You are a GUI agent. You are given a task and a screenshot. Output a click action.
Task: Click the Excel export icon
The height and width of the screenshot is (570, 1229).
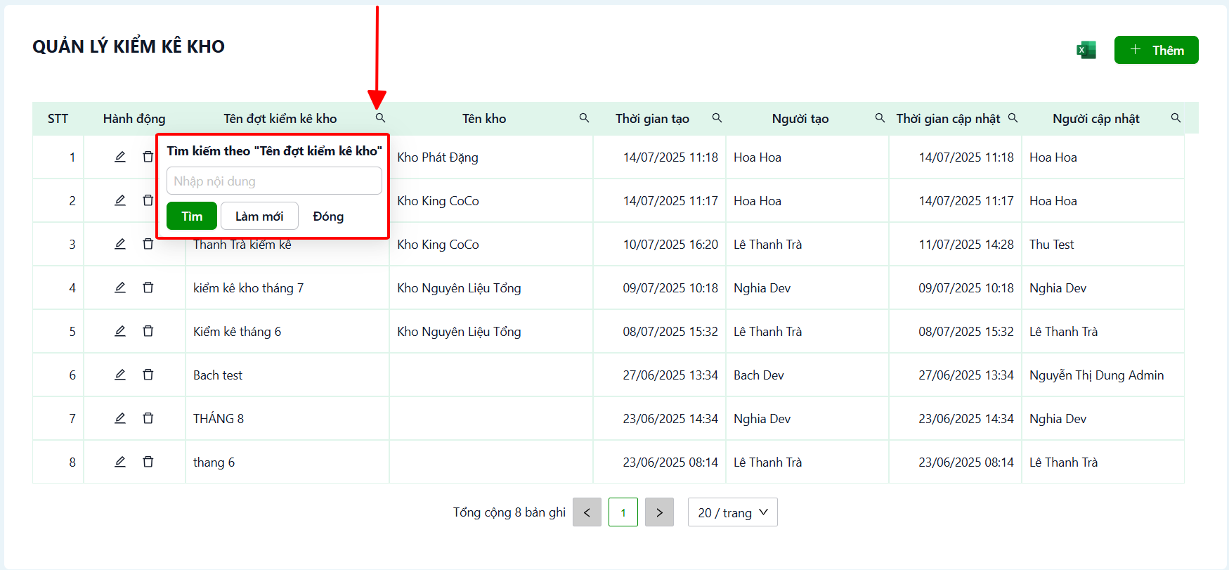pyautogui.click(x=1086, y=50)
